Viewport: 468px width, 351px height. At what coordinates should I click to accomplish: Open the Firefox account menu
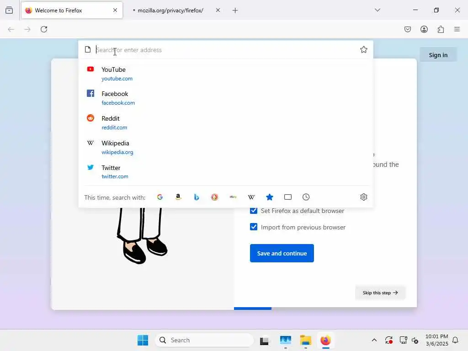[x=424, y=29]
